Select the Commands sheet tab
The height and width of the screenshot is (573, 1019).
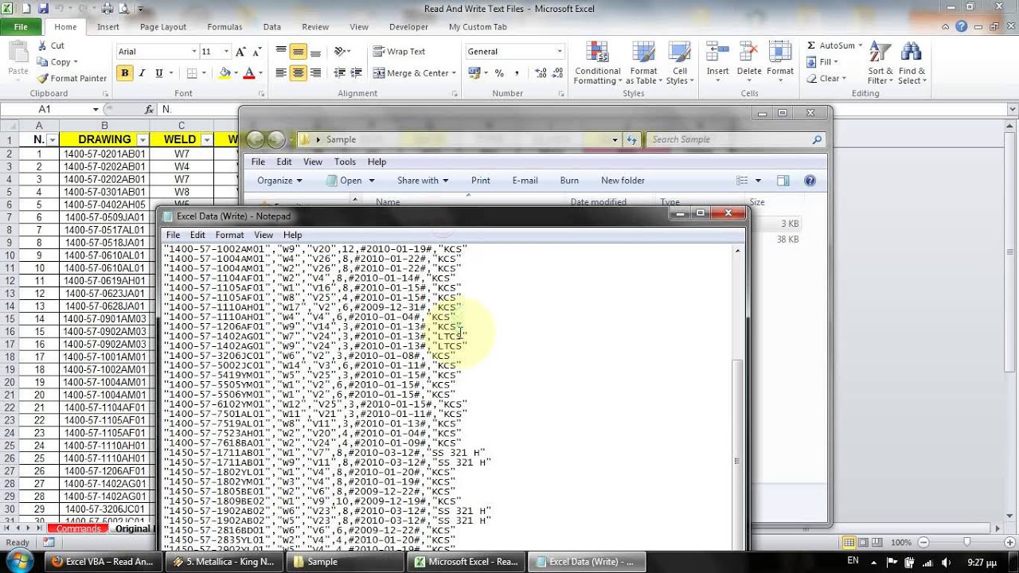pos(79,529)
